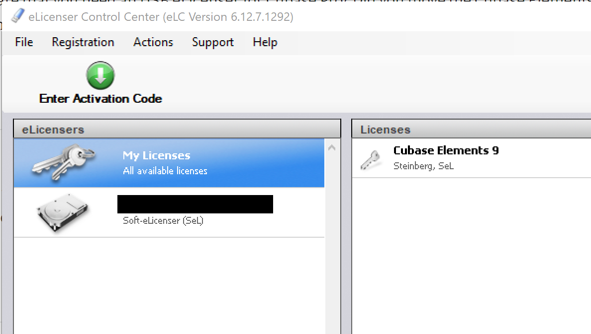
Task: Select My Licenses entry
Action: [x=169, y=163]
